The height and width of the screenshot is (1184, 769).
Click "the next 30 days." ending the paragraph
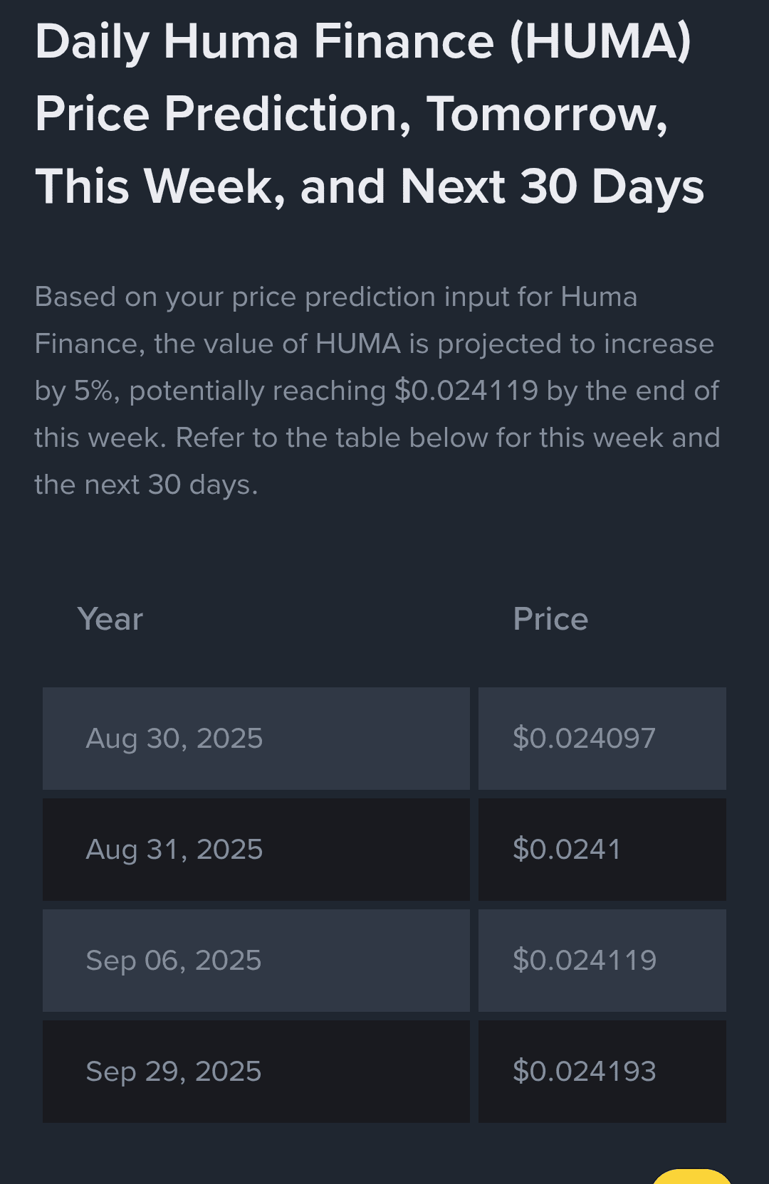146,485
